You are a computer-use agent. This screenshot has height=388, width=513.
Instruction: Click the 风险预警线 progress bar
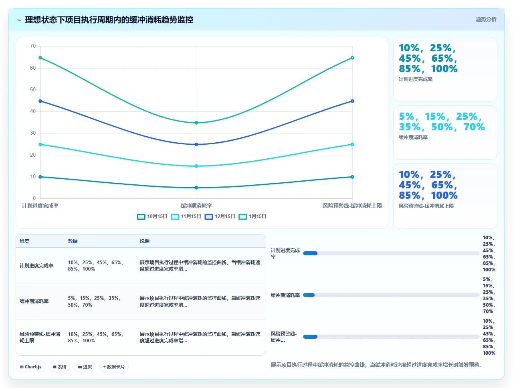coord(391,337)
